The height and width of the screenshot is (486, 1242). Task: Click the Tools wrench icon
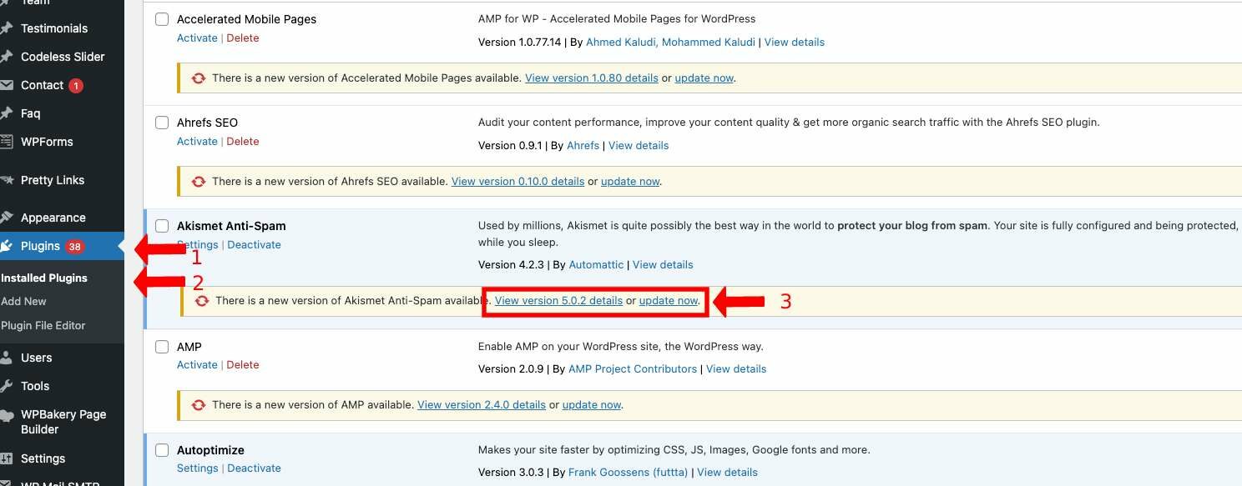pyautogui.click(x=6, y=386)
